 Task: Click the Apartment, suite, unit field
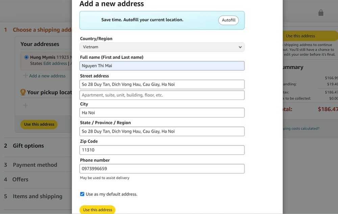click(x=162, y=95)
